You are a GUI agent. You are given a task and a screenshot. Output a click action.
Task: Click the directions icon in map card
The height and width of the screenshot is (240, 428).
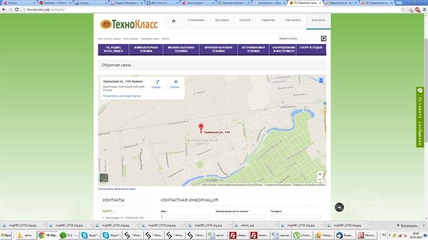coord(157,82)
